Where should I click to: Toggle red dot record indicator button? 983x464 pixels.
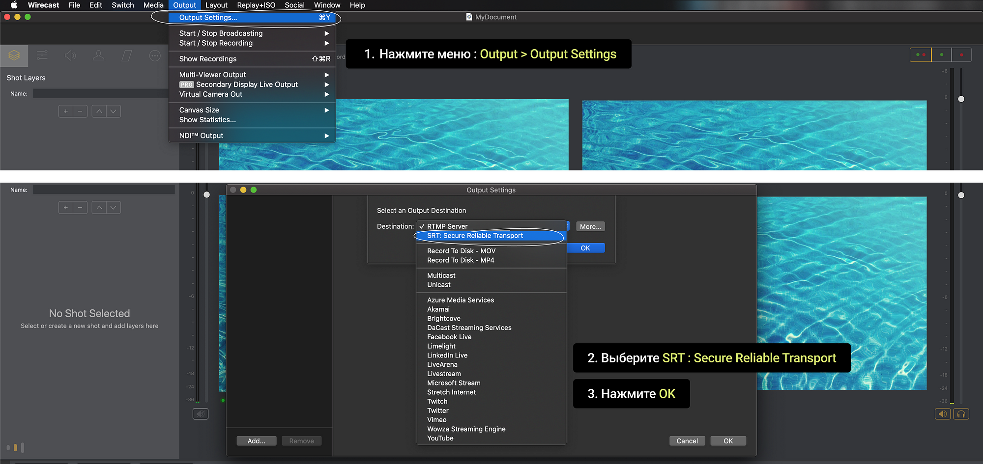point(961,55)
